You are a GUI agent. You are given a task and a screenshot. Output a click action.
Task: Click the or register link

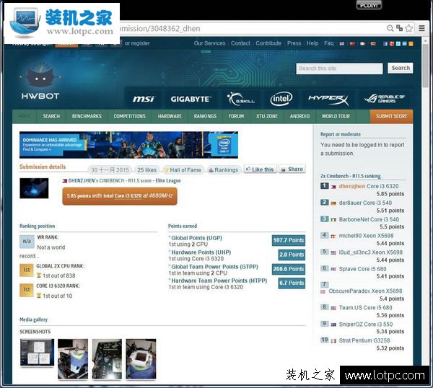click(137, 43)
